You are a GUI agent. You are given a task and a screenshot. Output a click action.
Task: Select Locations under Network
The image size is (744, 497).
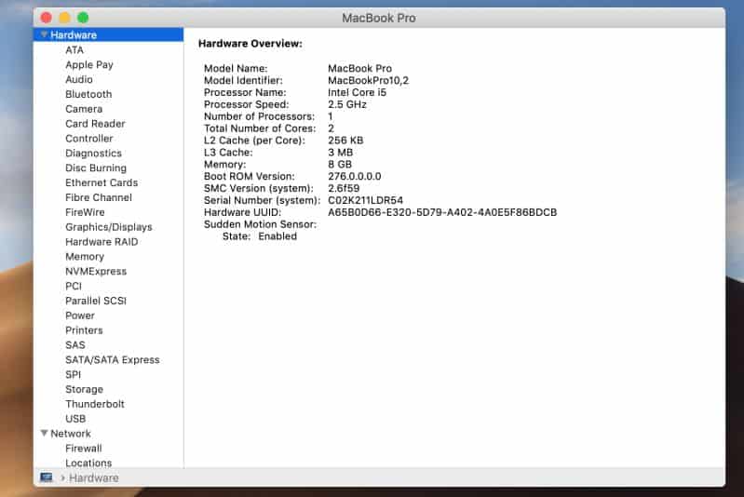[88, 463]
